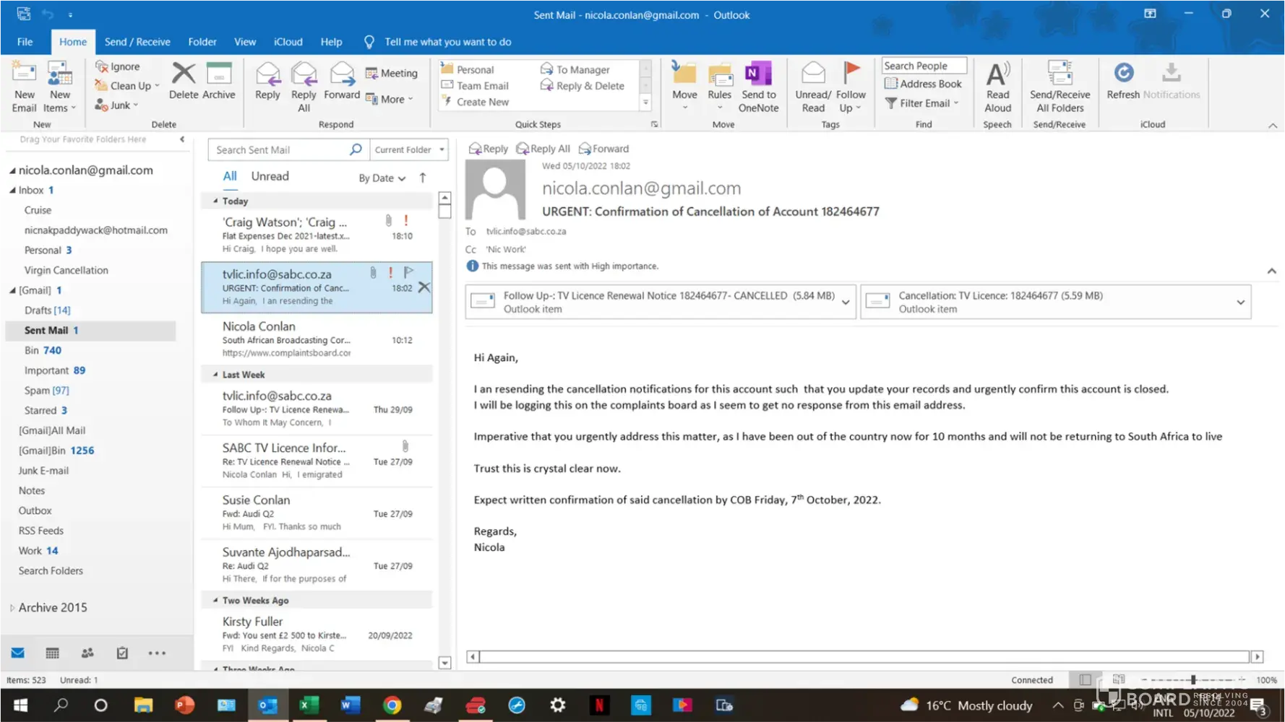Open Calendar view from bottom navigation
This screenshot has height=722, width=1285.
point(52,653)
